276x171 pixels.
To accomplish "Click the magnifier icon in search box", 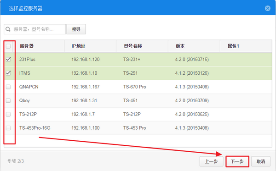I will point(8,29).
